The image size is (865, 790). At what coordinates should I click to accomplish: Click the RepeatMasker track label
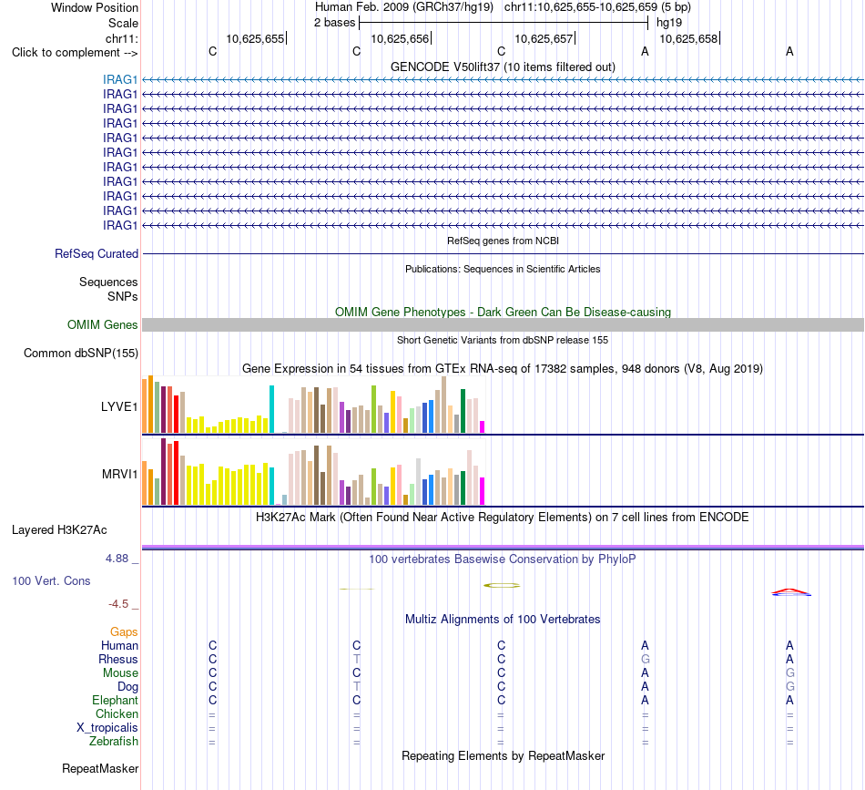[x=100, y=768]
